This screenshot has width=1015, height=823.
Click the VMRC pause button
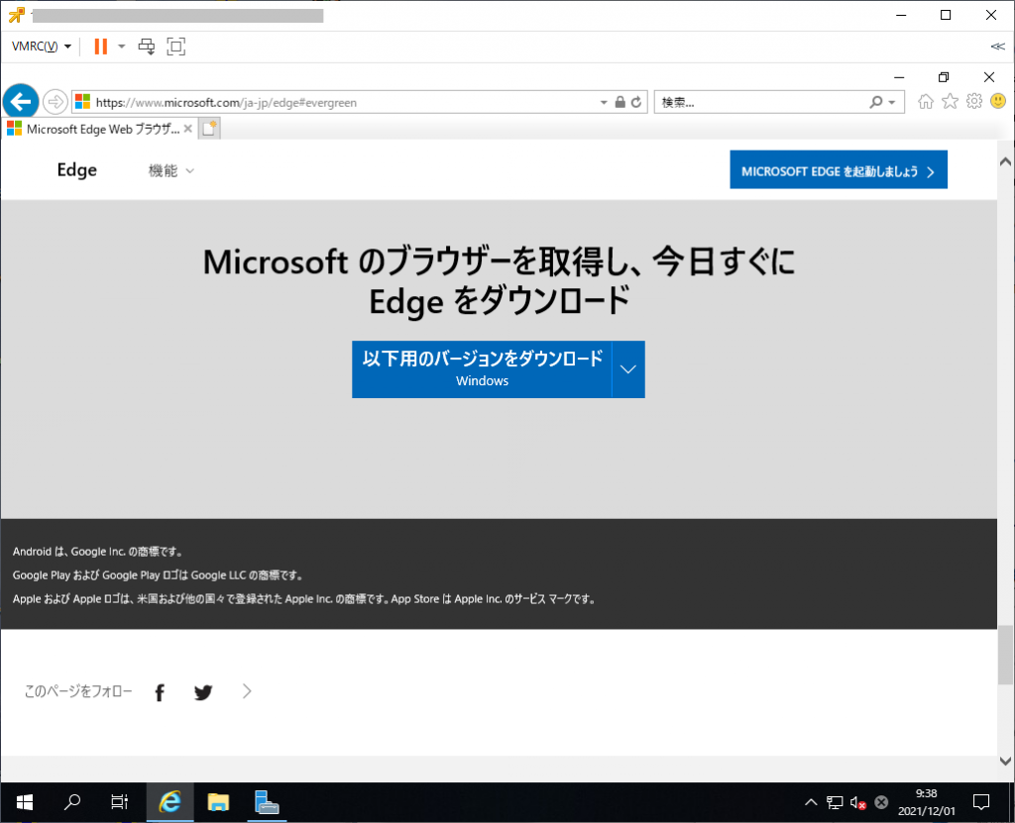click(x=100, y=47)
